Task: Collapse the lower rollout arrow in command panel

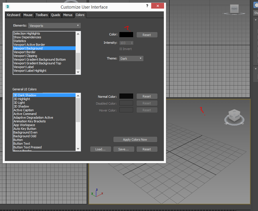Action: coord(255,69)
